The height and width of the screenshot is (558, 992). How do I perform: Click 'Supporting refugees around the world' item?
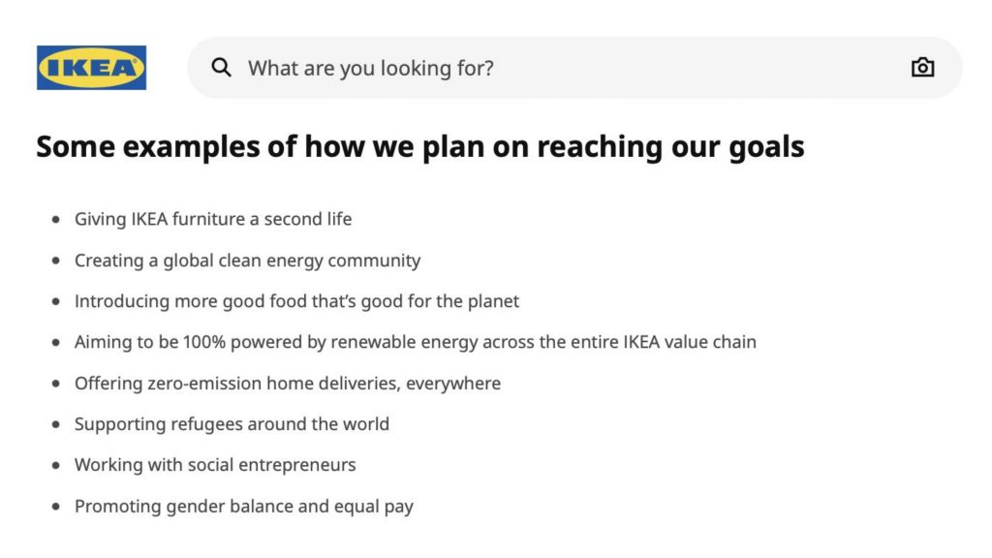[232, 424]
